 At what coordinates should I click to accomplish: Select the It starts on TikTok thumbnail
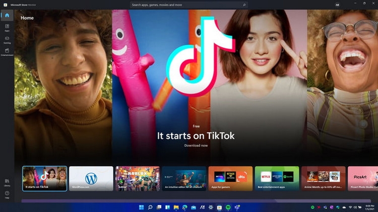point(44,178)
